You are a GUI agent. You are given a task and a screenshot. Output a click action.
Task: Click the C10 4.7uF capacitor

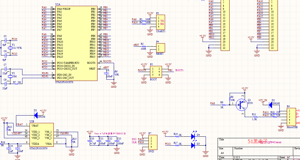[x=89, y=141]
